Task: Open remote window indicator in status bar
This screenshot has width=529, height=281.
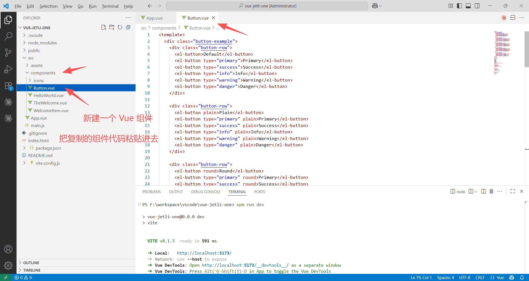Action: coord(6,277)
